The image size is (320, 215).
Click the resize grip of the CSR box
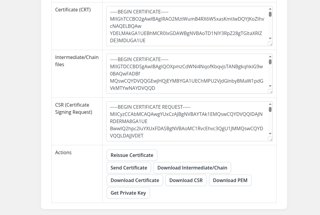(271, 139)
